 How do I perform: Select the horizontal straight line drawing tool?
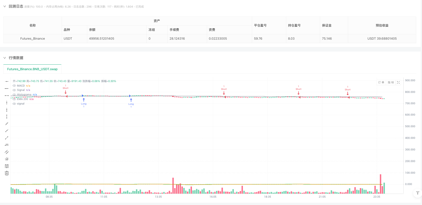7,81
